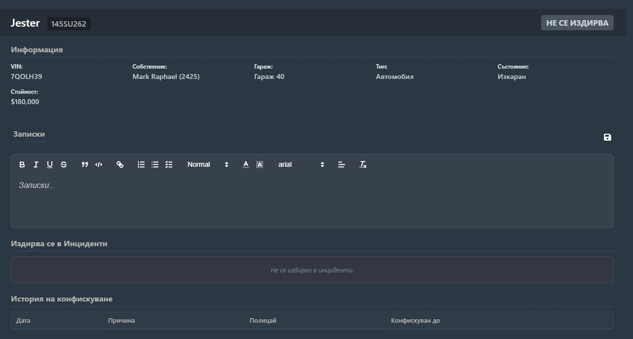Click the owner name Mark Raphael (2425)
The width and height of the screenshot is (633, 339).
pyautogui.click(x=166, y=76)
